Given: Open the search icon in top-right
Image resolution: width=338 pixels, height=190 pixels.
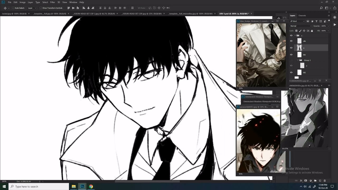Looking at the screenshot, I should (x=321, y=8).
